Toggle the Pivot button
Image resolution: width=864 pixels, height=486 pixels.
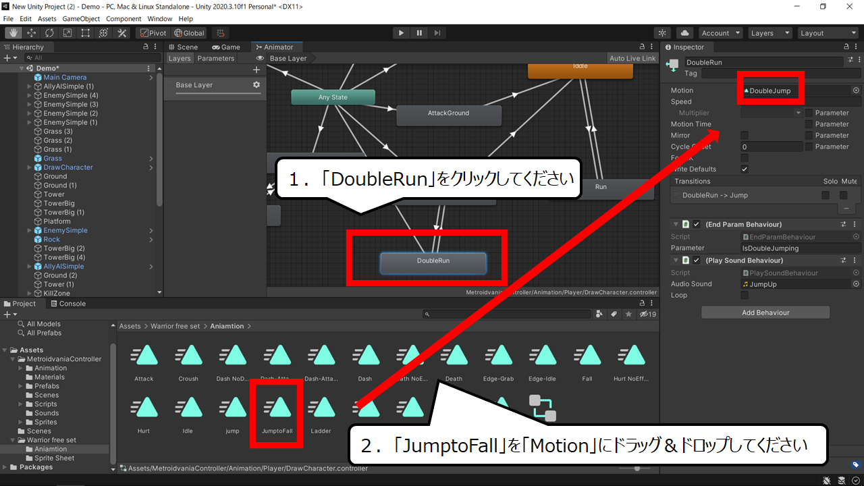(x=153, y=33)
